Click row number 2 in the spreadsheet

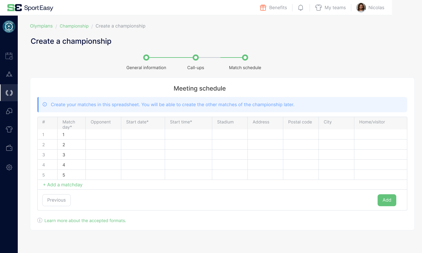pyautogui.click(x=47, y=145)
